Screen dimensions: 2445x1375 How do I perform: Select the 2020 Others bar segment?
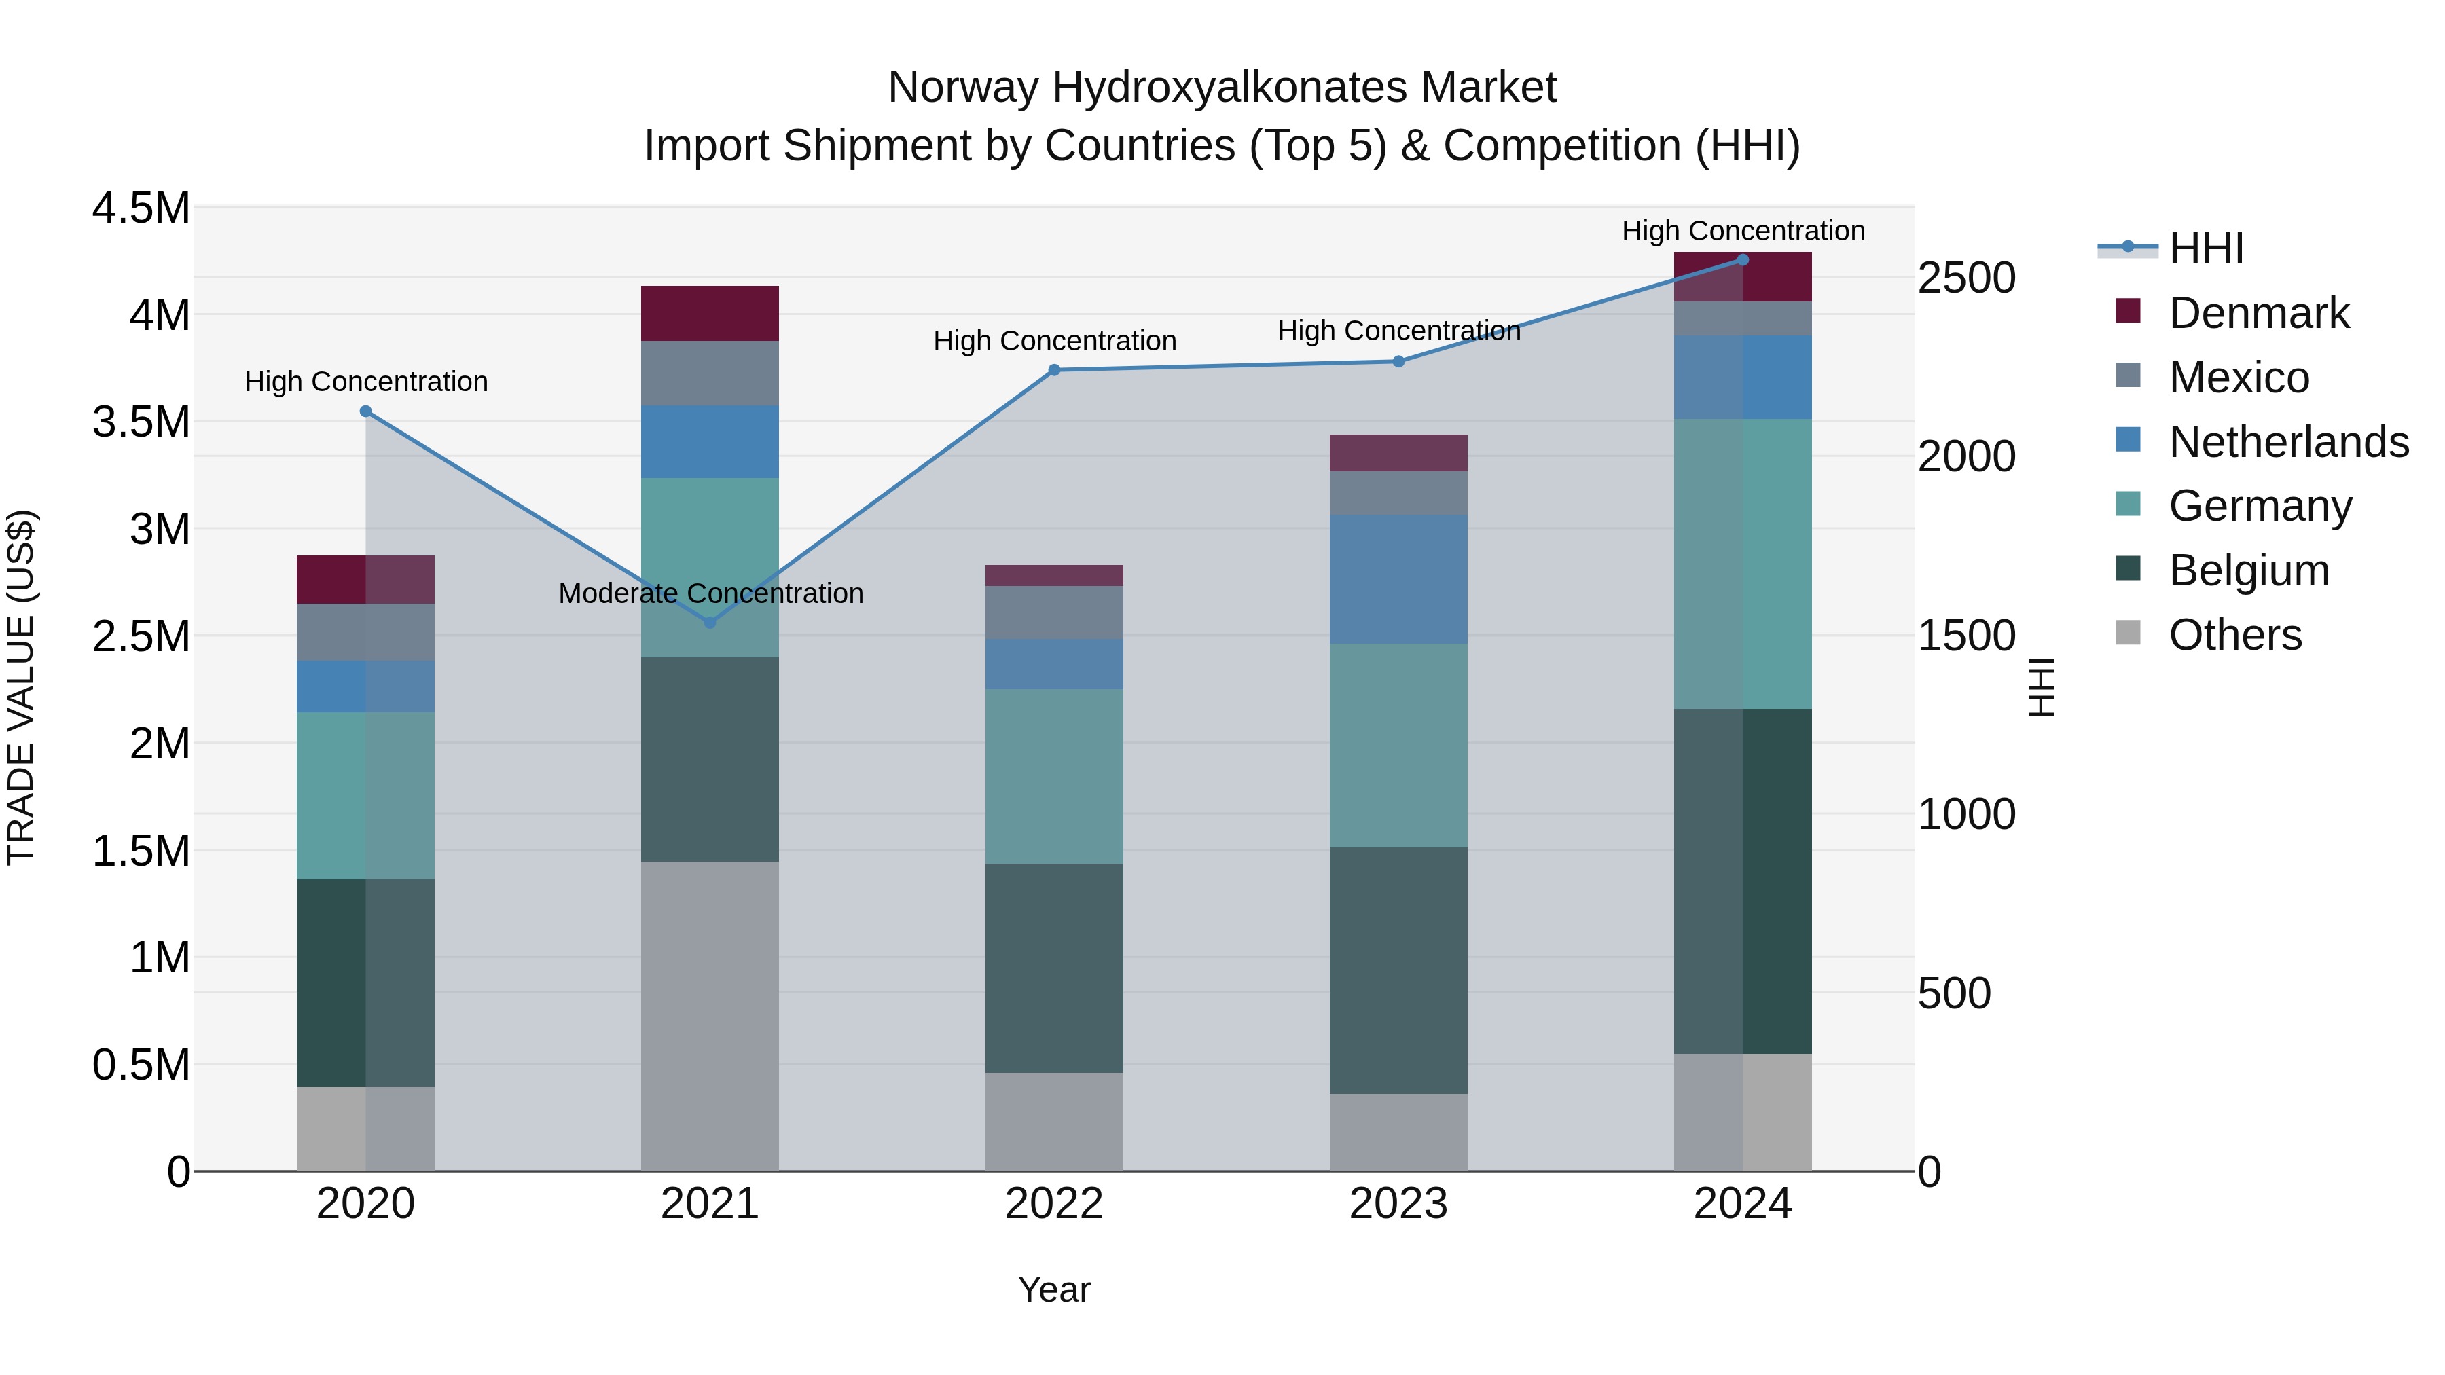(365, 1129)
